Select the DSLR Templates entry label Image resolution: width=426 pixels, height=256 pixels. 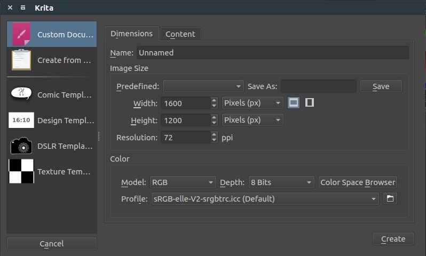click(x=65, y=146)
